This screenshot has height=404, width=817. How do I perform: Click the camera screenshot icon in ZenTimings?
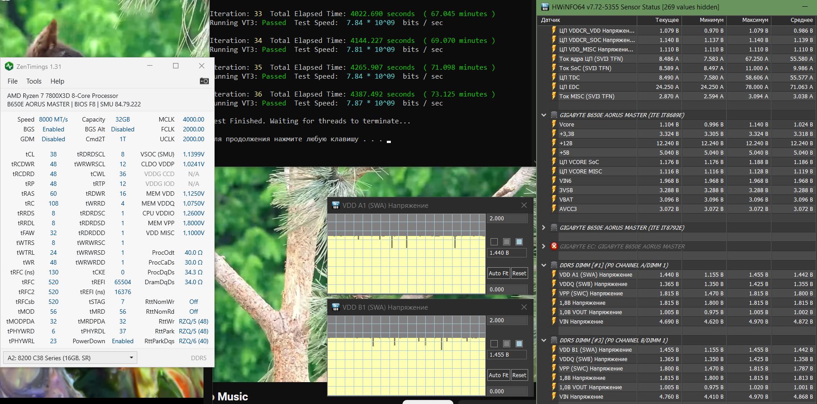pos(204,81)
